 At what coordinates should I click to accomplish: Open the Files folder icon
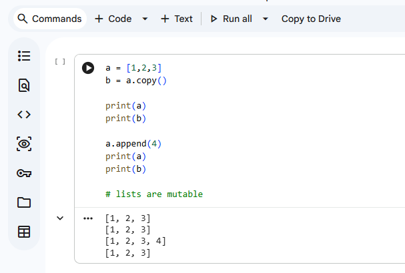24,202
